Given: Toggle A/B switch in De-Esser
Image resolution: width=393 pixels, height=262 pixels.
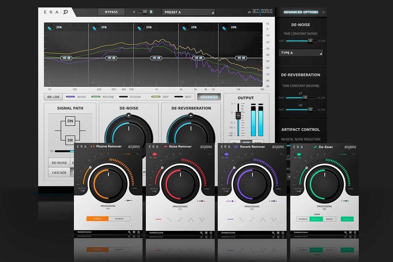Looking at the screenshot, I should tap(346, 201).
